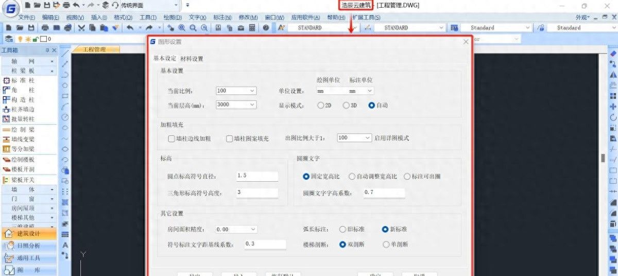Screen dimensions: 618x276
Task: Click the Open folder icon in standard toolbar
Action: coord(20,28)
